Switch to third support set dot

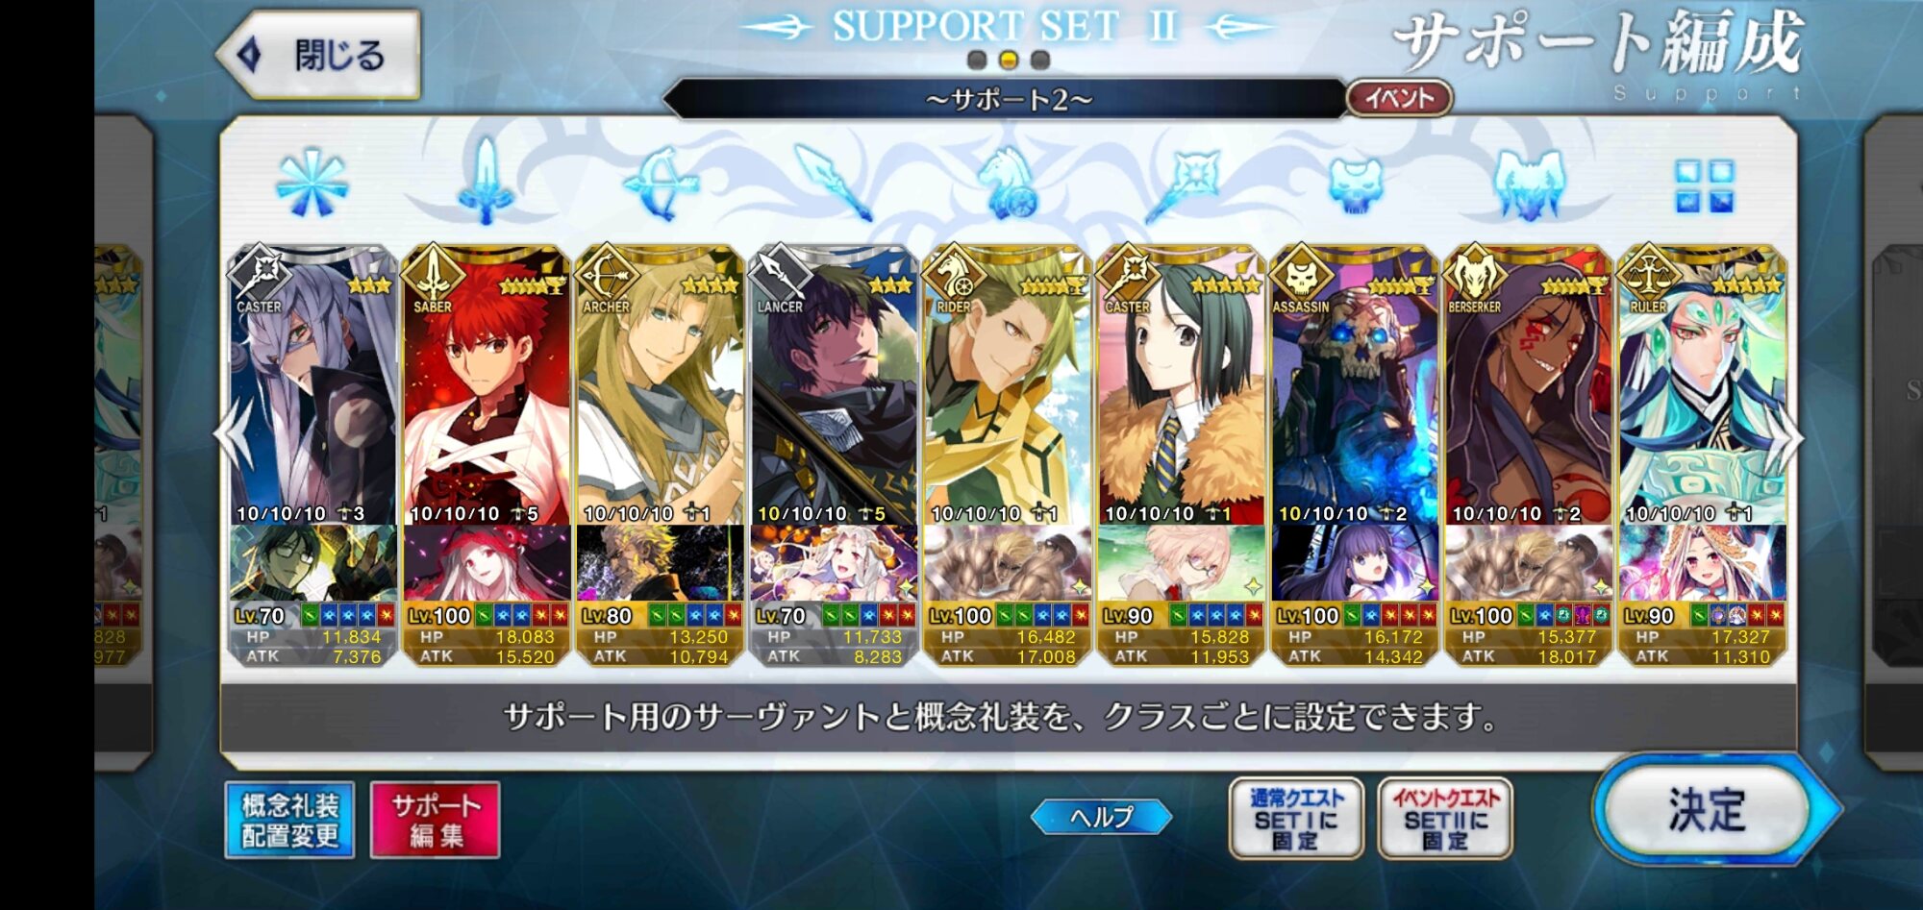click(x=1039, y=61)
